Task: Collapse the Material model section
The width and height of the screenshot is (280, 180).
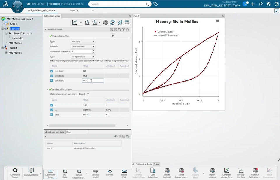Action: coord(46,29)
